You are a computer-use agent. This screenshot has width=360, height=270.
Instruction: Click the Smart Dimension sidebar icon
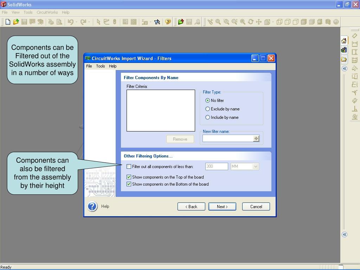355,36
